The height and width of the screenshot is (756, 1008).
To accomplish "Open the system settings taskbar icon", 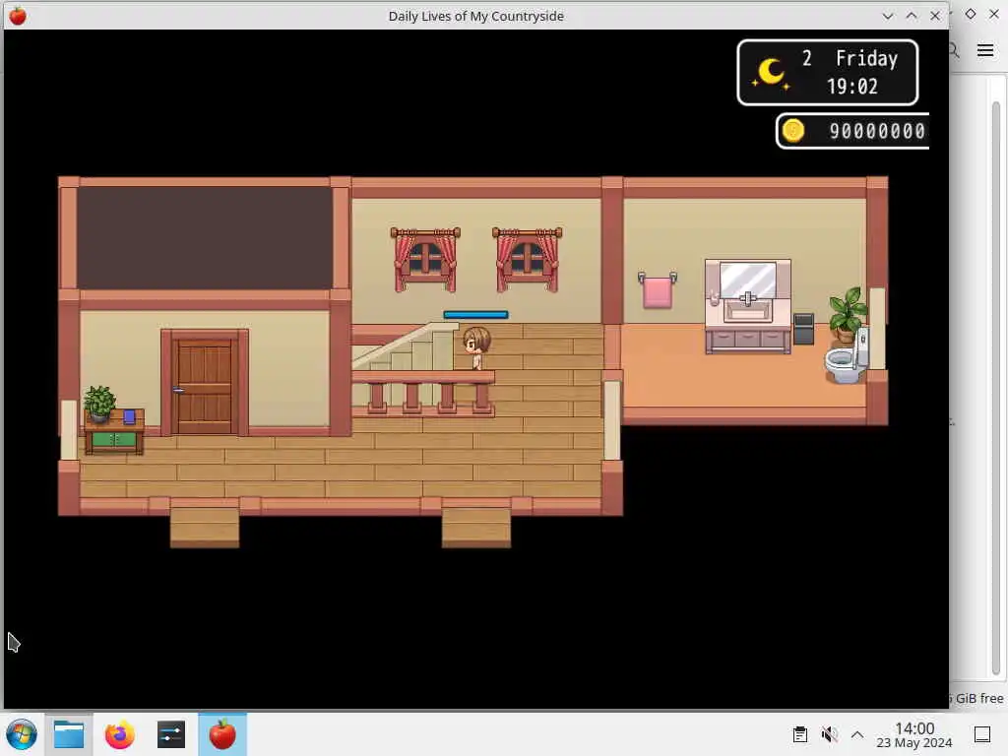I will click(171, 734).
